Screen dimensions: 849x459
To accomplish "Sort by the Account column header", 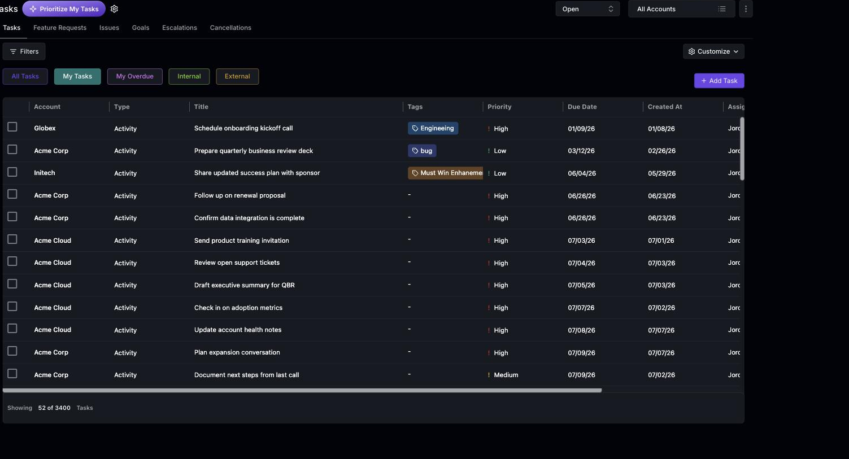I will click(47, 107).
